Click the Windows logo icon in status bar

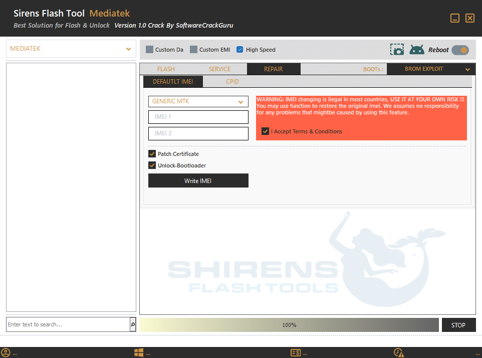click(139, 352)
